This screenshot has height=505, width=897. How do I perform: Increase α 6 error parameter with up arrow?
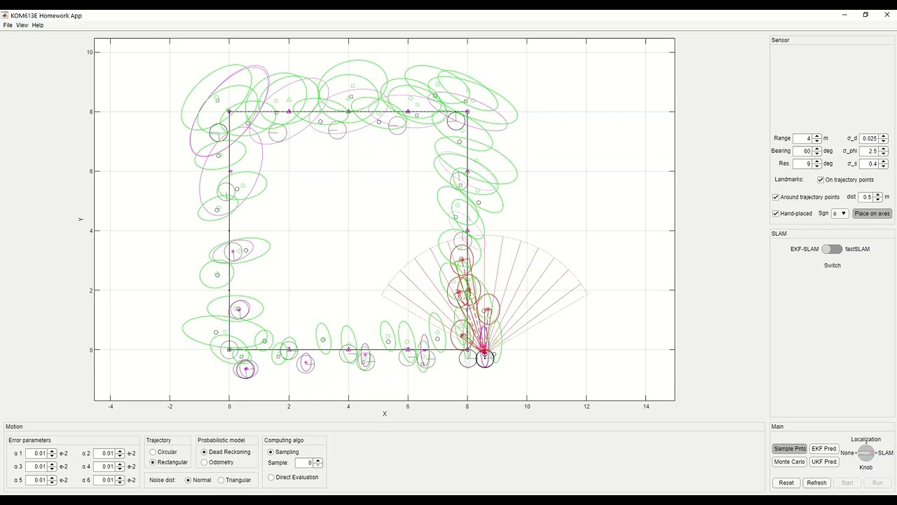pyautogui.click(x=120, y=478)
